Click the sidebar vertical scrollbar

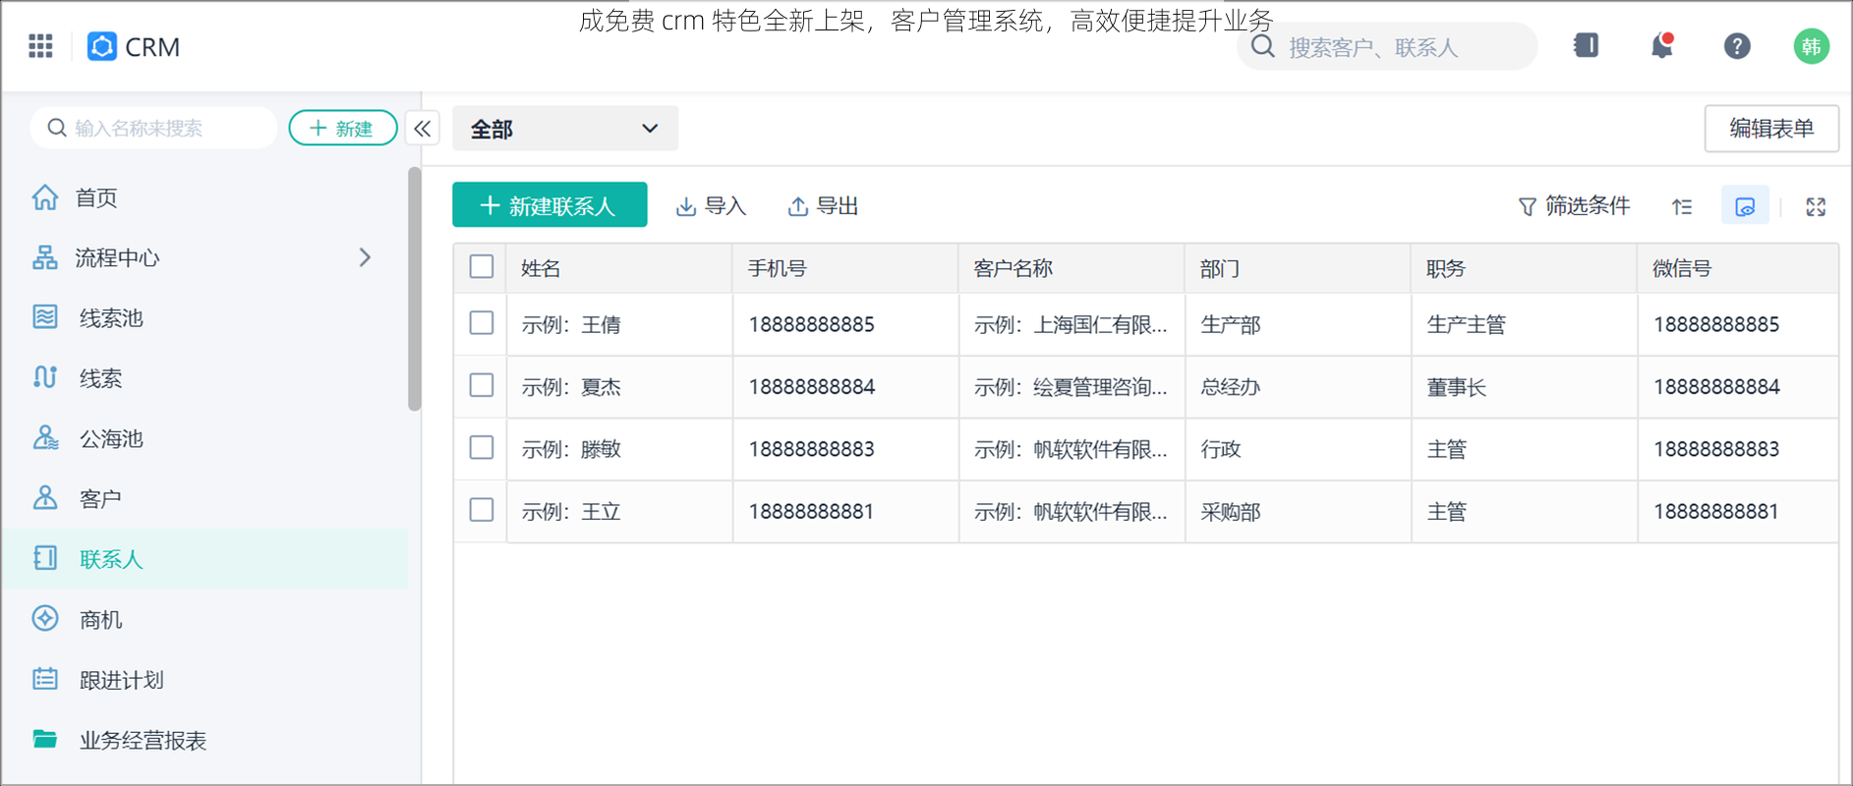414,289
